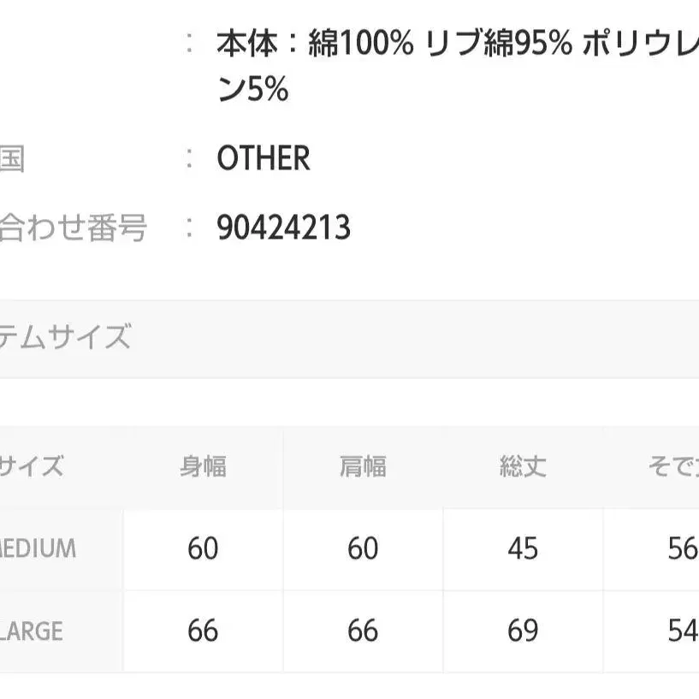Screen dimensions: 699x699
Task: Click LARGE 肩幅 value 66
Action: pyautogui.click(x=363, y=631)
